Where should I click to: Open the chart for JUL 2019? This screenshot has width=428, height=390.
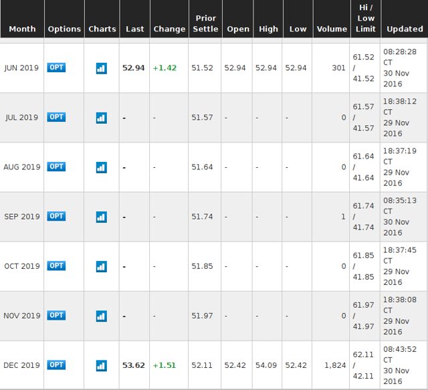tap(101, 118)
